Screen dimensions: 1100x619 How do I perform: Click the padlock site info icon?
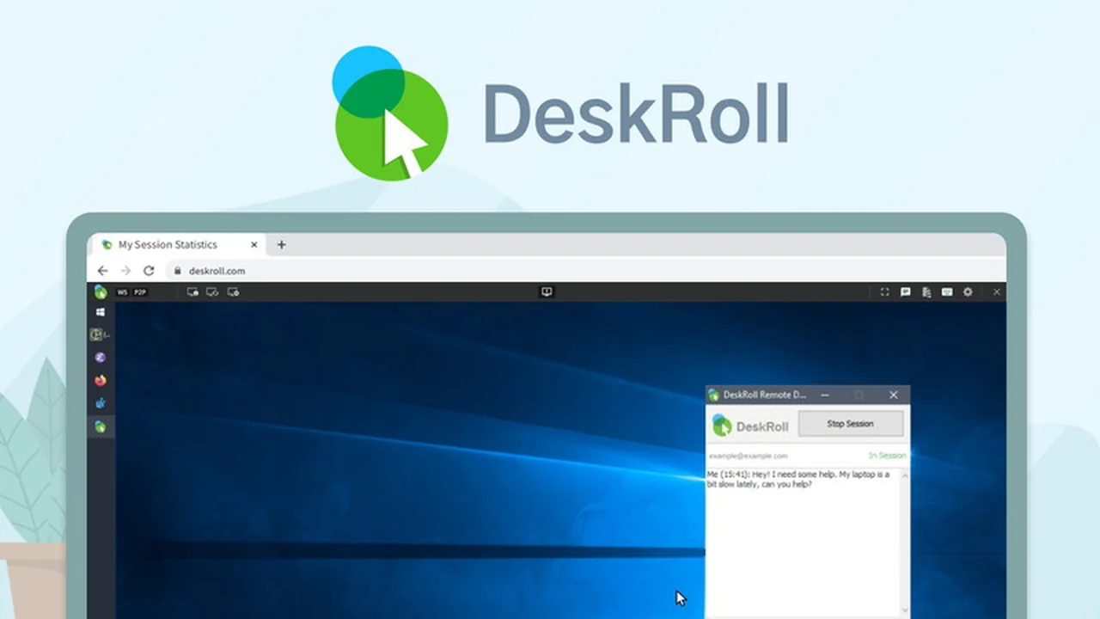tap(178, 271)
